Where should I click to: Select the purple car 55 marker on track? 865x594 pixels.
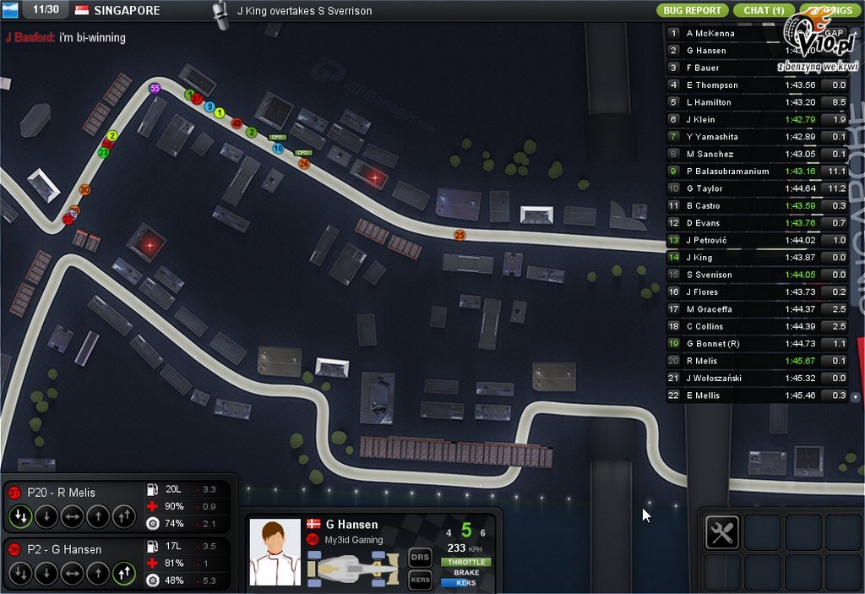pyautogui.click(x=155, y=89)
